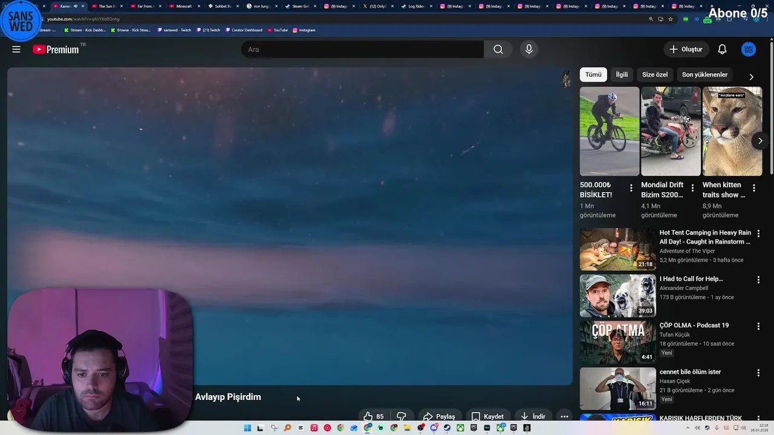The width and height of the screenshot is (774, 435).
Task: Open ÇÖP ATMA podcast thumbnail
Action: coord(617,342)
